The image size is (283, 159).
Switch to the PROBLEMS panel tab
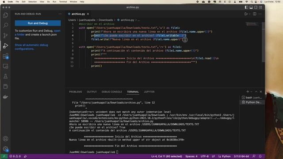pos(76,92)
